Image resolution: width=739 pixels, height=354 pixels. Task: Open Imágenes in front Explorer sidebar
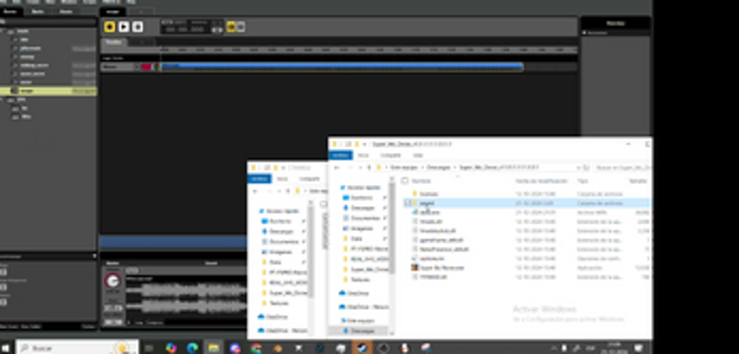(361, 228)
